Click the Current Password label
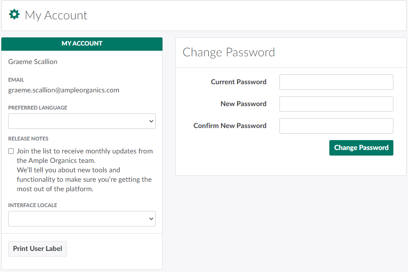 pos(239,82)
